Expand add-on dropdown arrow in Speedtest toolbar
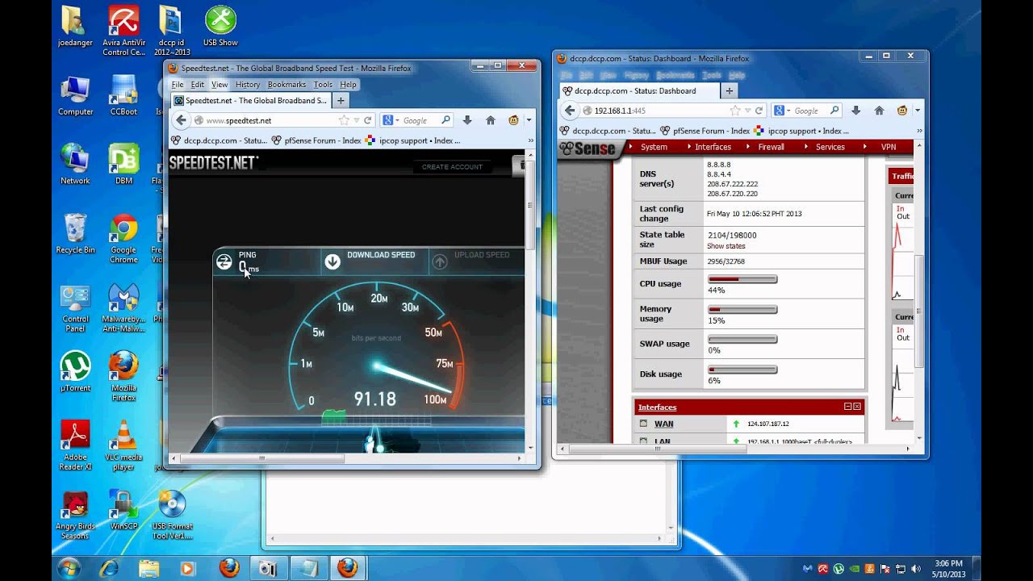The height and width of the screenshot is (581, 1033). tap(529, 120)
